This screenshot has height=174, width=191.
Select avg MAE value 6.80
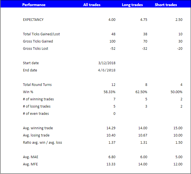pos(112,157)
